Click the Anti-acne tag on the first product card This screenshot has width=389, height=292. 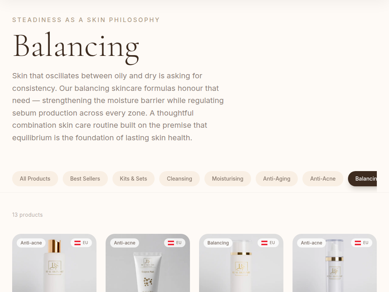[31, 243]
